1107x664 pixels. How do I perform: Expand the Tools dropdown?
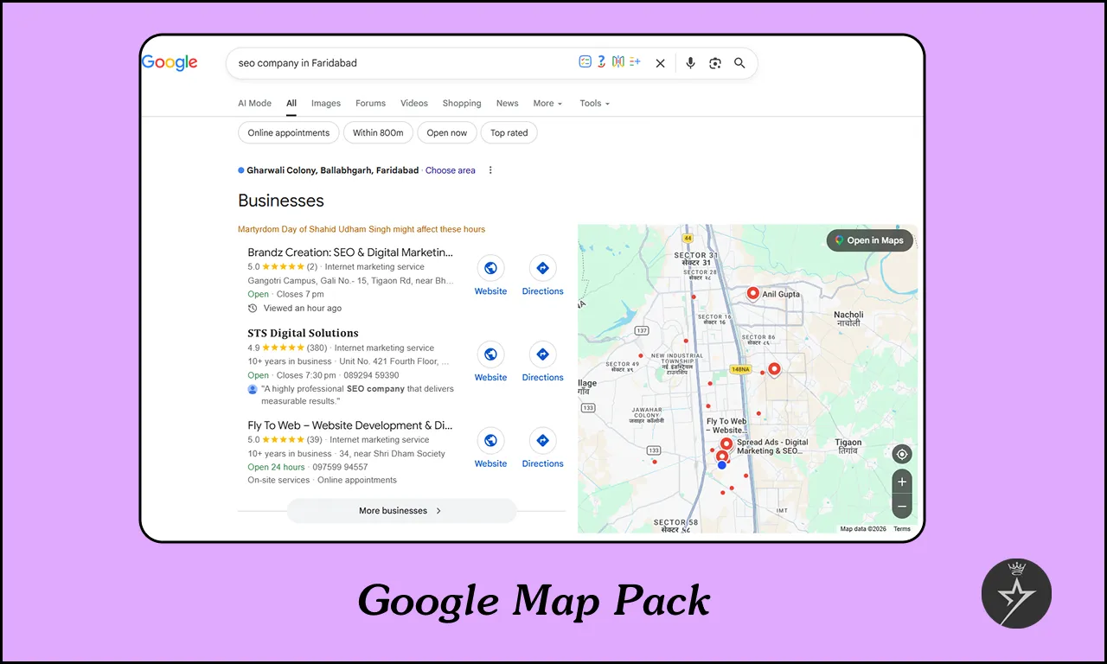pos(594,103)
